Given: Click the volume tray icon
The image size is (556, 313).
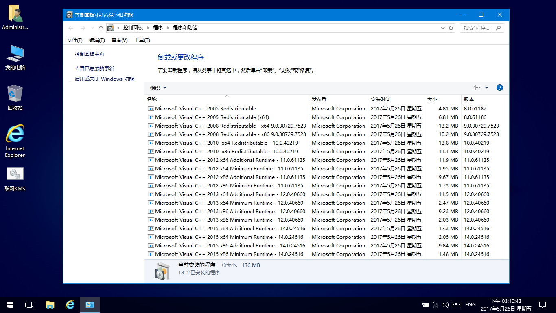Looking at the screenshot, I should point(445,304).
